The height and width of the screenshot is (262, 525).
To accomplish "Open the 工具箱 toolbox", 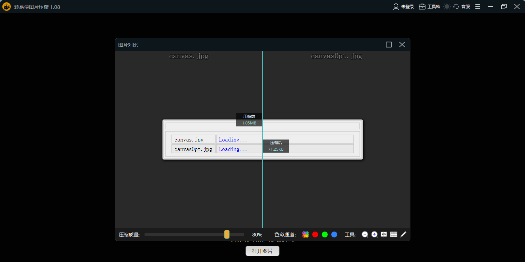I will 429,7.
